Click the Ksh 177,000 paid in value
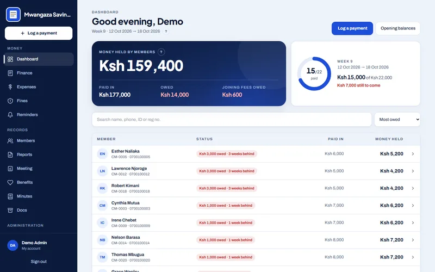 115,95
